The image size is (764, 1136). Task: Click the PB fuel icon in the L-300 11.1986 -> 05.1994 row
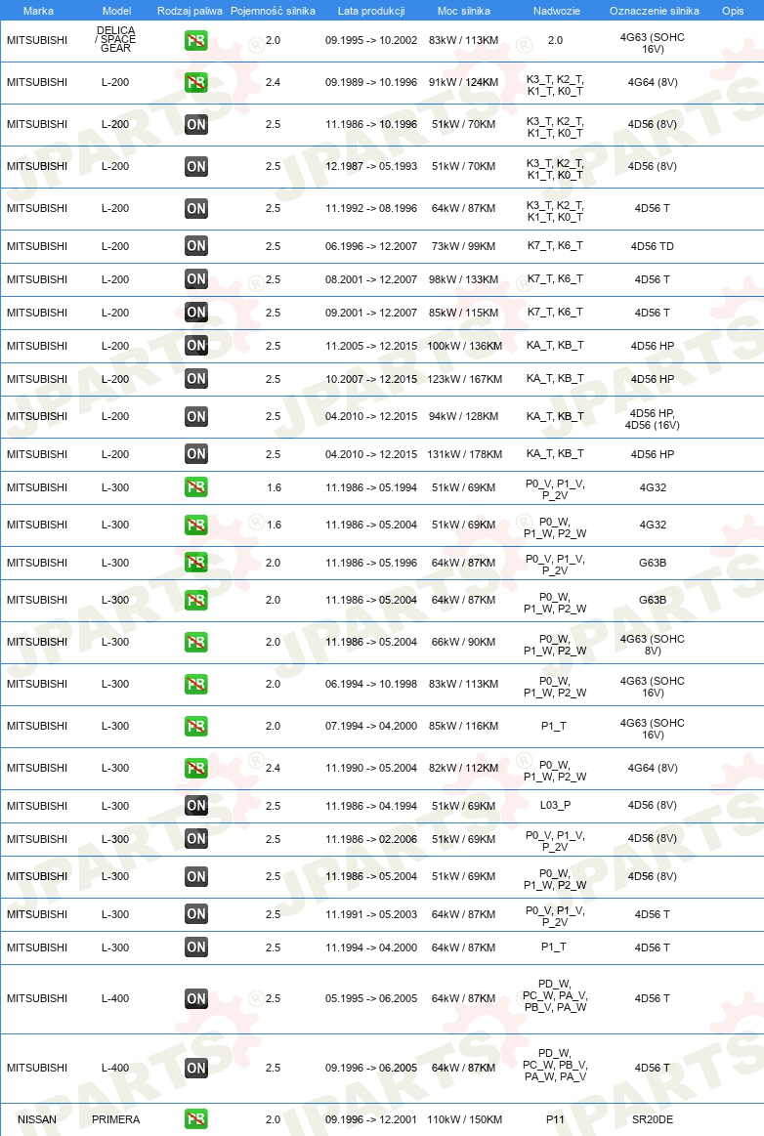coord(195,486)
